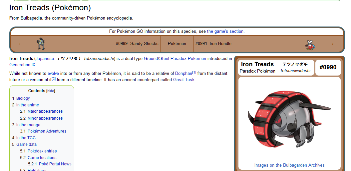Click reference footnote [1] after Donphan

pyautogui.click(x=194, y=73)
